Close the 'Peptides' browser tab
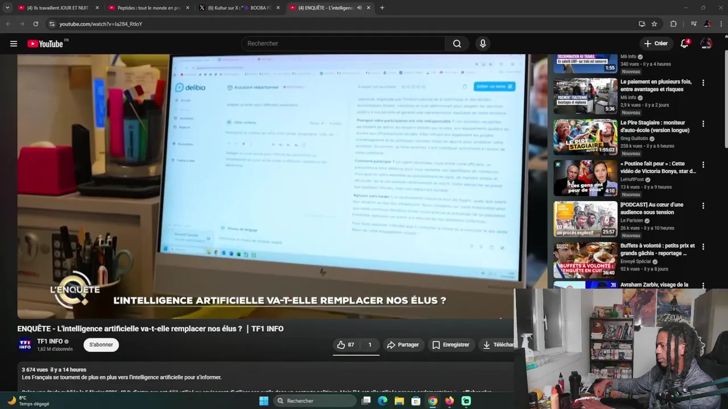 [188, 8]
